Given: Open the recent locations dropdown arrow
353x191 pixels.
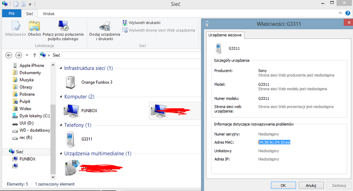Looking at the screenshot, I should tap(27, 55).
